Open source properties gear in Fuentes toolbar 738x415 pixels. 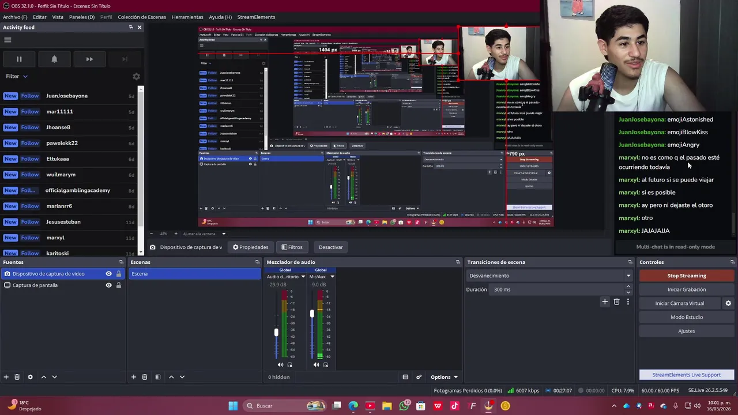pos(31,377)
